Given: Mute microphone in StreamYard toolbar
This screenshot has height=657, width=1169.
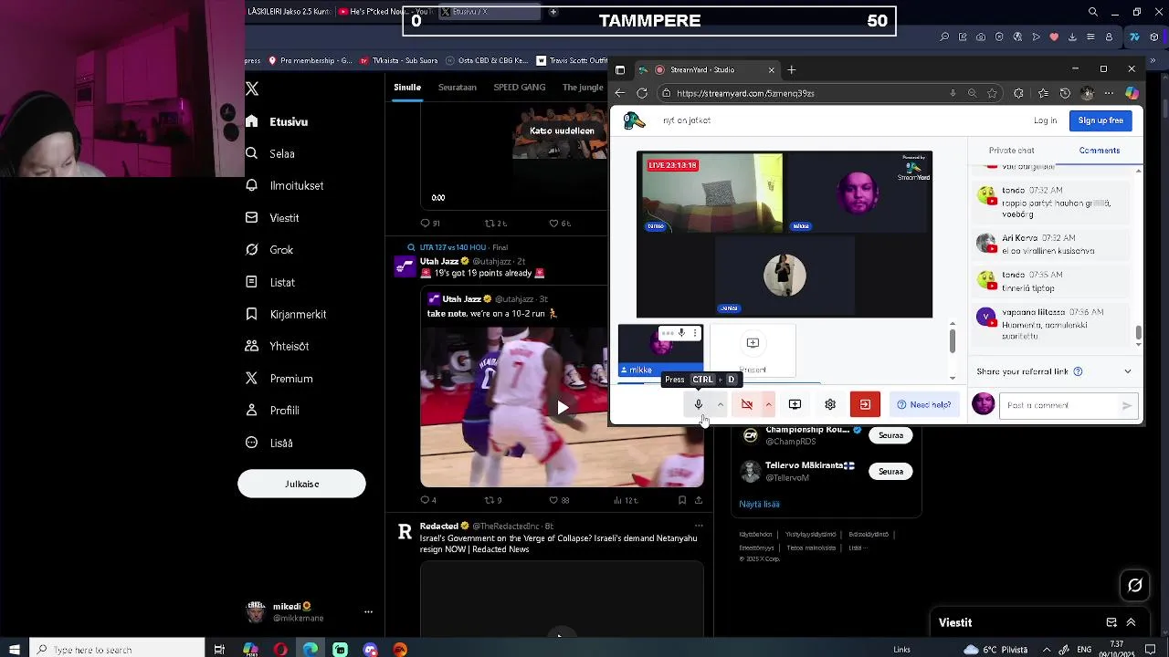Looking at the screenshot, I should click(699, 404).
